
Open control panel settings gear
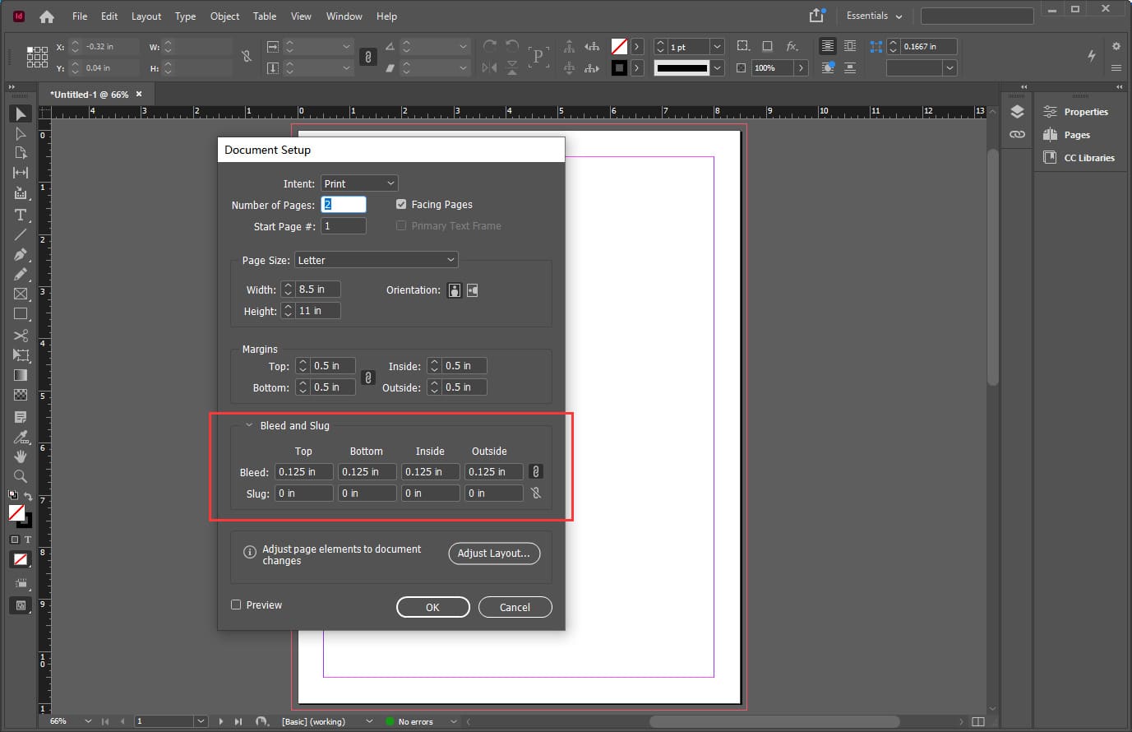point(1116,46)
